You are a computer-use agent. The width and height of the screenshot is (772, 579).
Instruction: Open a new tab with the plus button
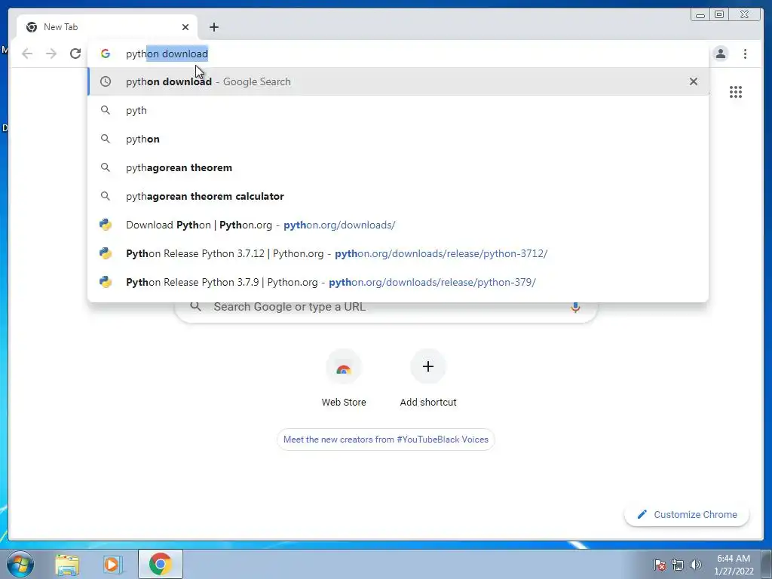(x=213, y=27)
